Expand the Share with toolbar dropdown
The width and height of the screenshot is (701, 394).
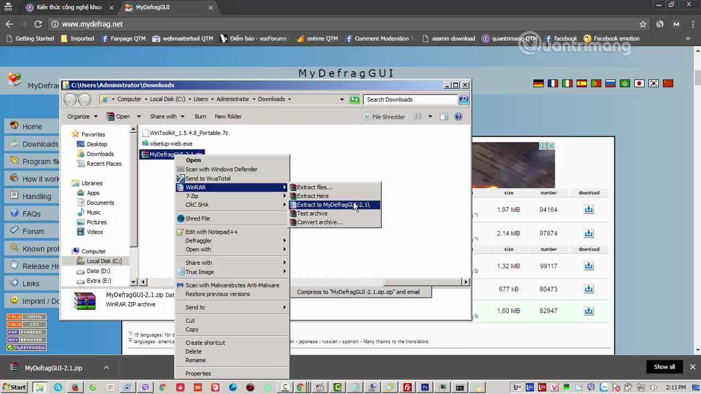(167, 117)
